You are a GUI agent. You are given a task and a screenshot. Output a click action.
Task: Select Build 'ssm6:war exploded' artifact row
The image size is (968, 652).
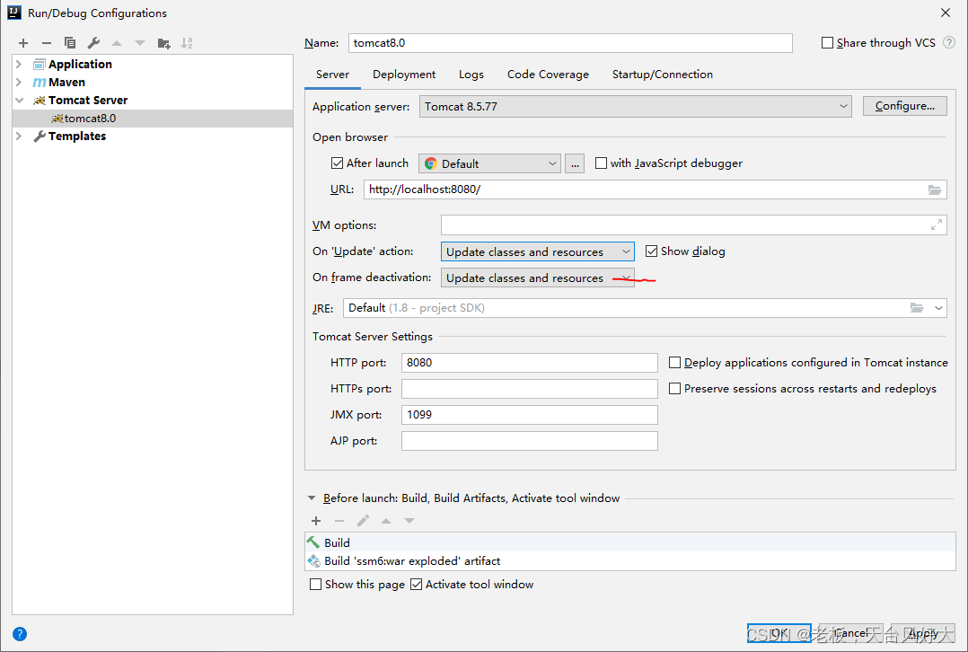click(x=630, y=560)
